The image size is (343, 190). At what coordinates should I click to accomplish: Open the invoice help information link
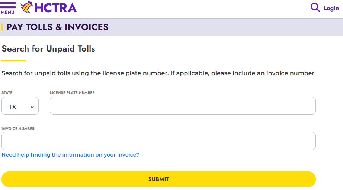pos(70,155)
